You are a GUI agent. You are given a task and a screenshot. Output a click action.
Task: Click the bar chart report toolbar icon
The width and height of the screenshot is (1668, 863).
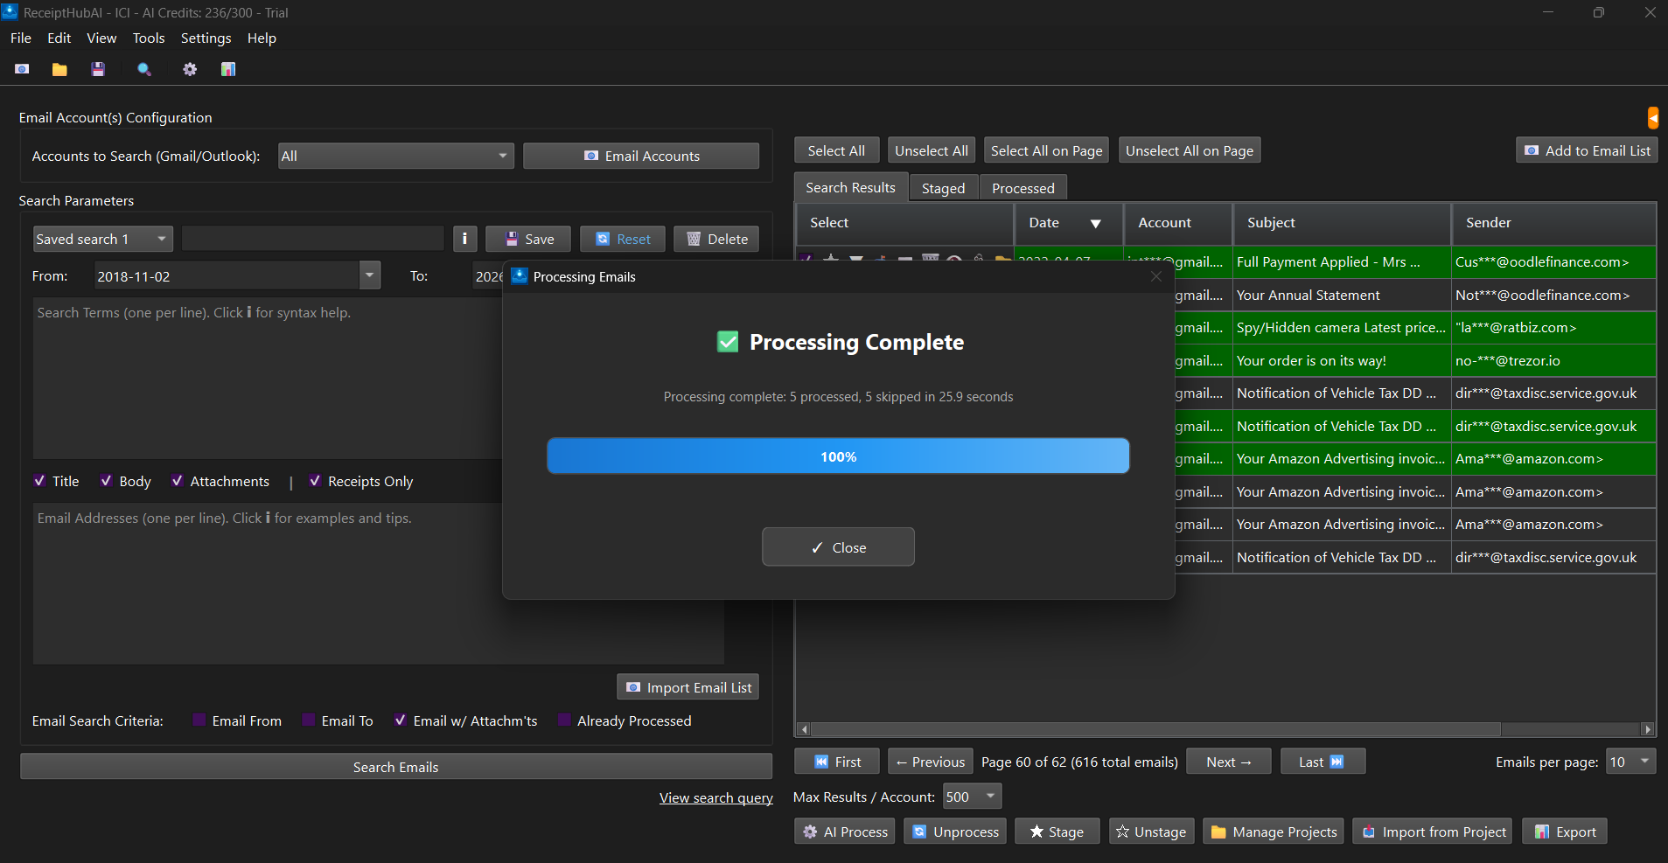[x=228, y=69]
